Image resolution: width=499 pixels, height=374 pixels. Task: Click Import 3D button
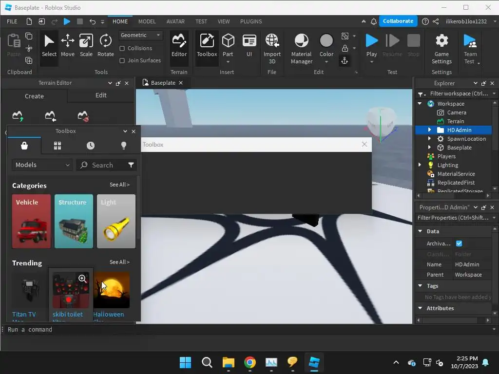272,49
